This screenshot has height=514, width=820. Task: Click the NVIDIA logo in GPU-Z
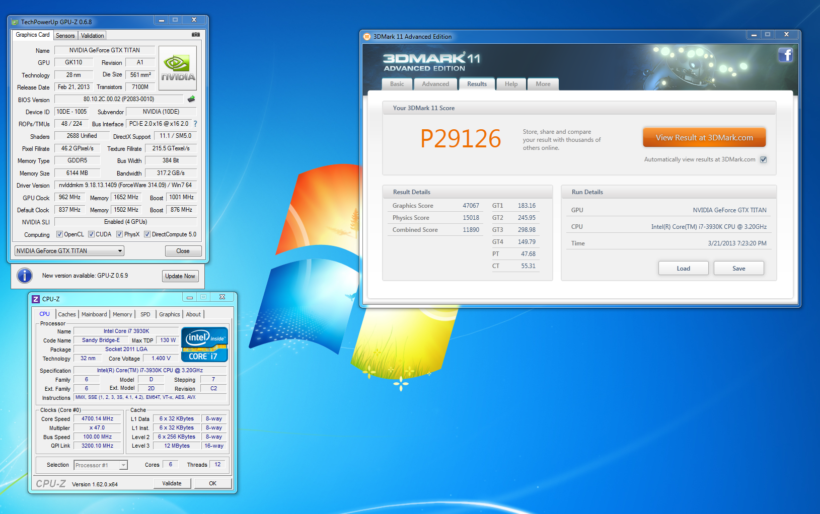pyautogui.click(x=178, y=68)
